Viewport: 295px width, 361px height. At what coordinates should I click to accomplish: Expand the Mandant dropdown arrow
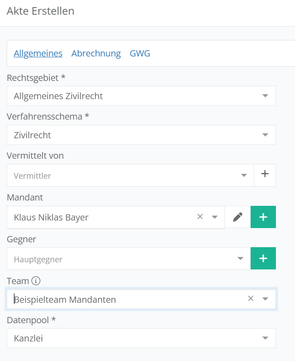point(215,217)
